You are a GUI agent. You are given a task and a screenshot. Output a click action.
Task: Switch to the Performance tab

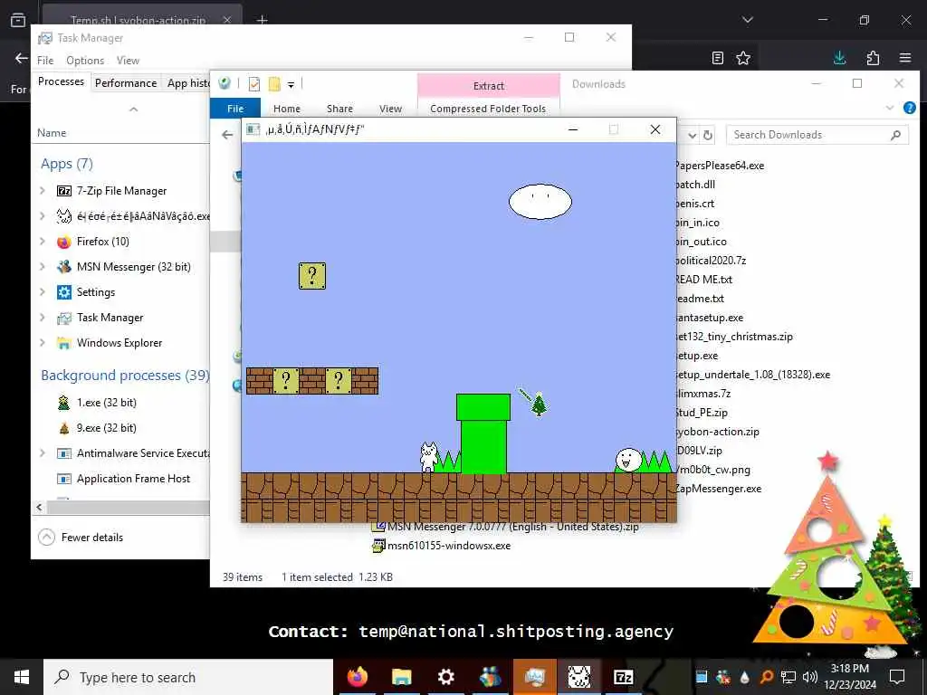(126, 82)
